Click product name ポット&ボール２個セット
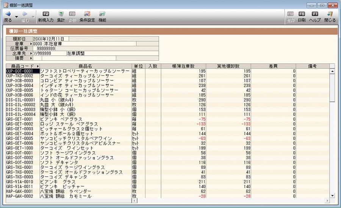This screenshot has height=208, width=341. coord(67,134)
